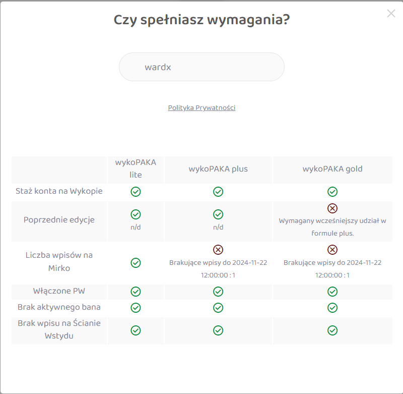Open the Polityka Prywatności link

pos(201,107)
